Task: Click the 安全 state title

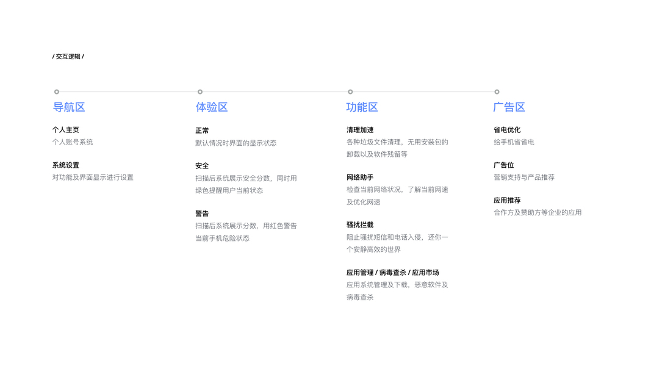Action: (x=202, y=166)
